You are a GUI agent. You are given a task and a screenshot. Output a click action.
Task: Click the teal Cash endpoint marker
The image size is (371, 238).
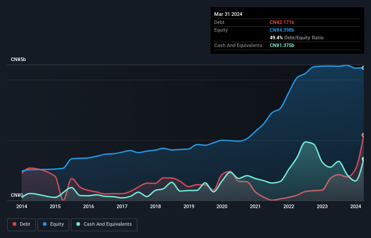coord(363,159)
